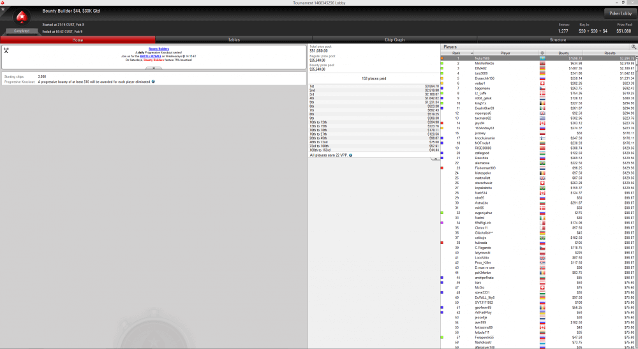Image resolution: width=638 pixels, height=349 pixels.
Task: Click the favorite star icon at top-left
Action: (3, 10)
